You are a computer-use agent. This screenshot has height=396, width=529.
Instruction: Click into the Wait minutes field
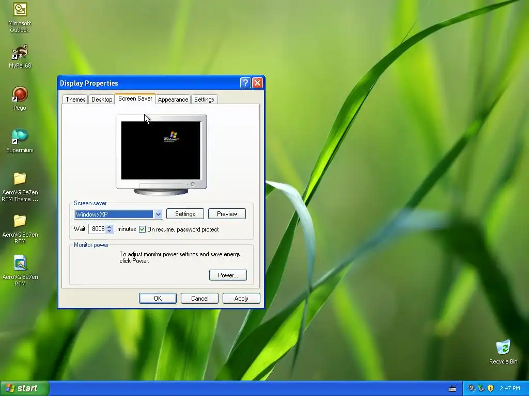[x=98, y=229]
